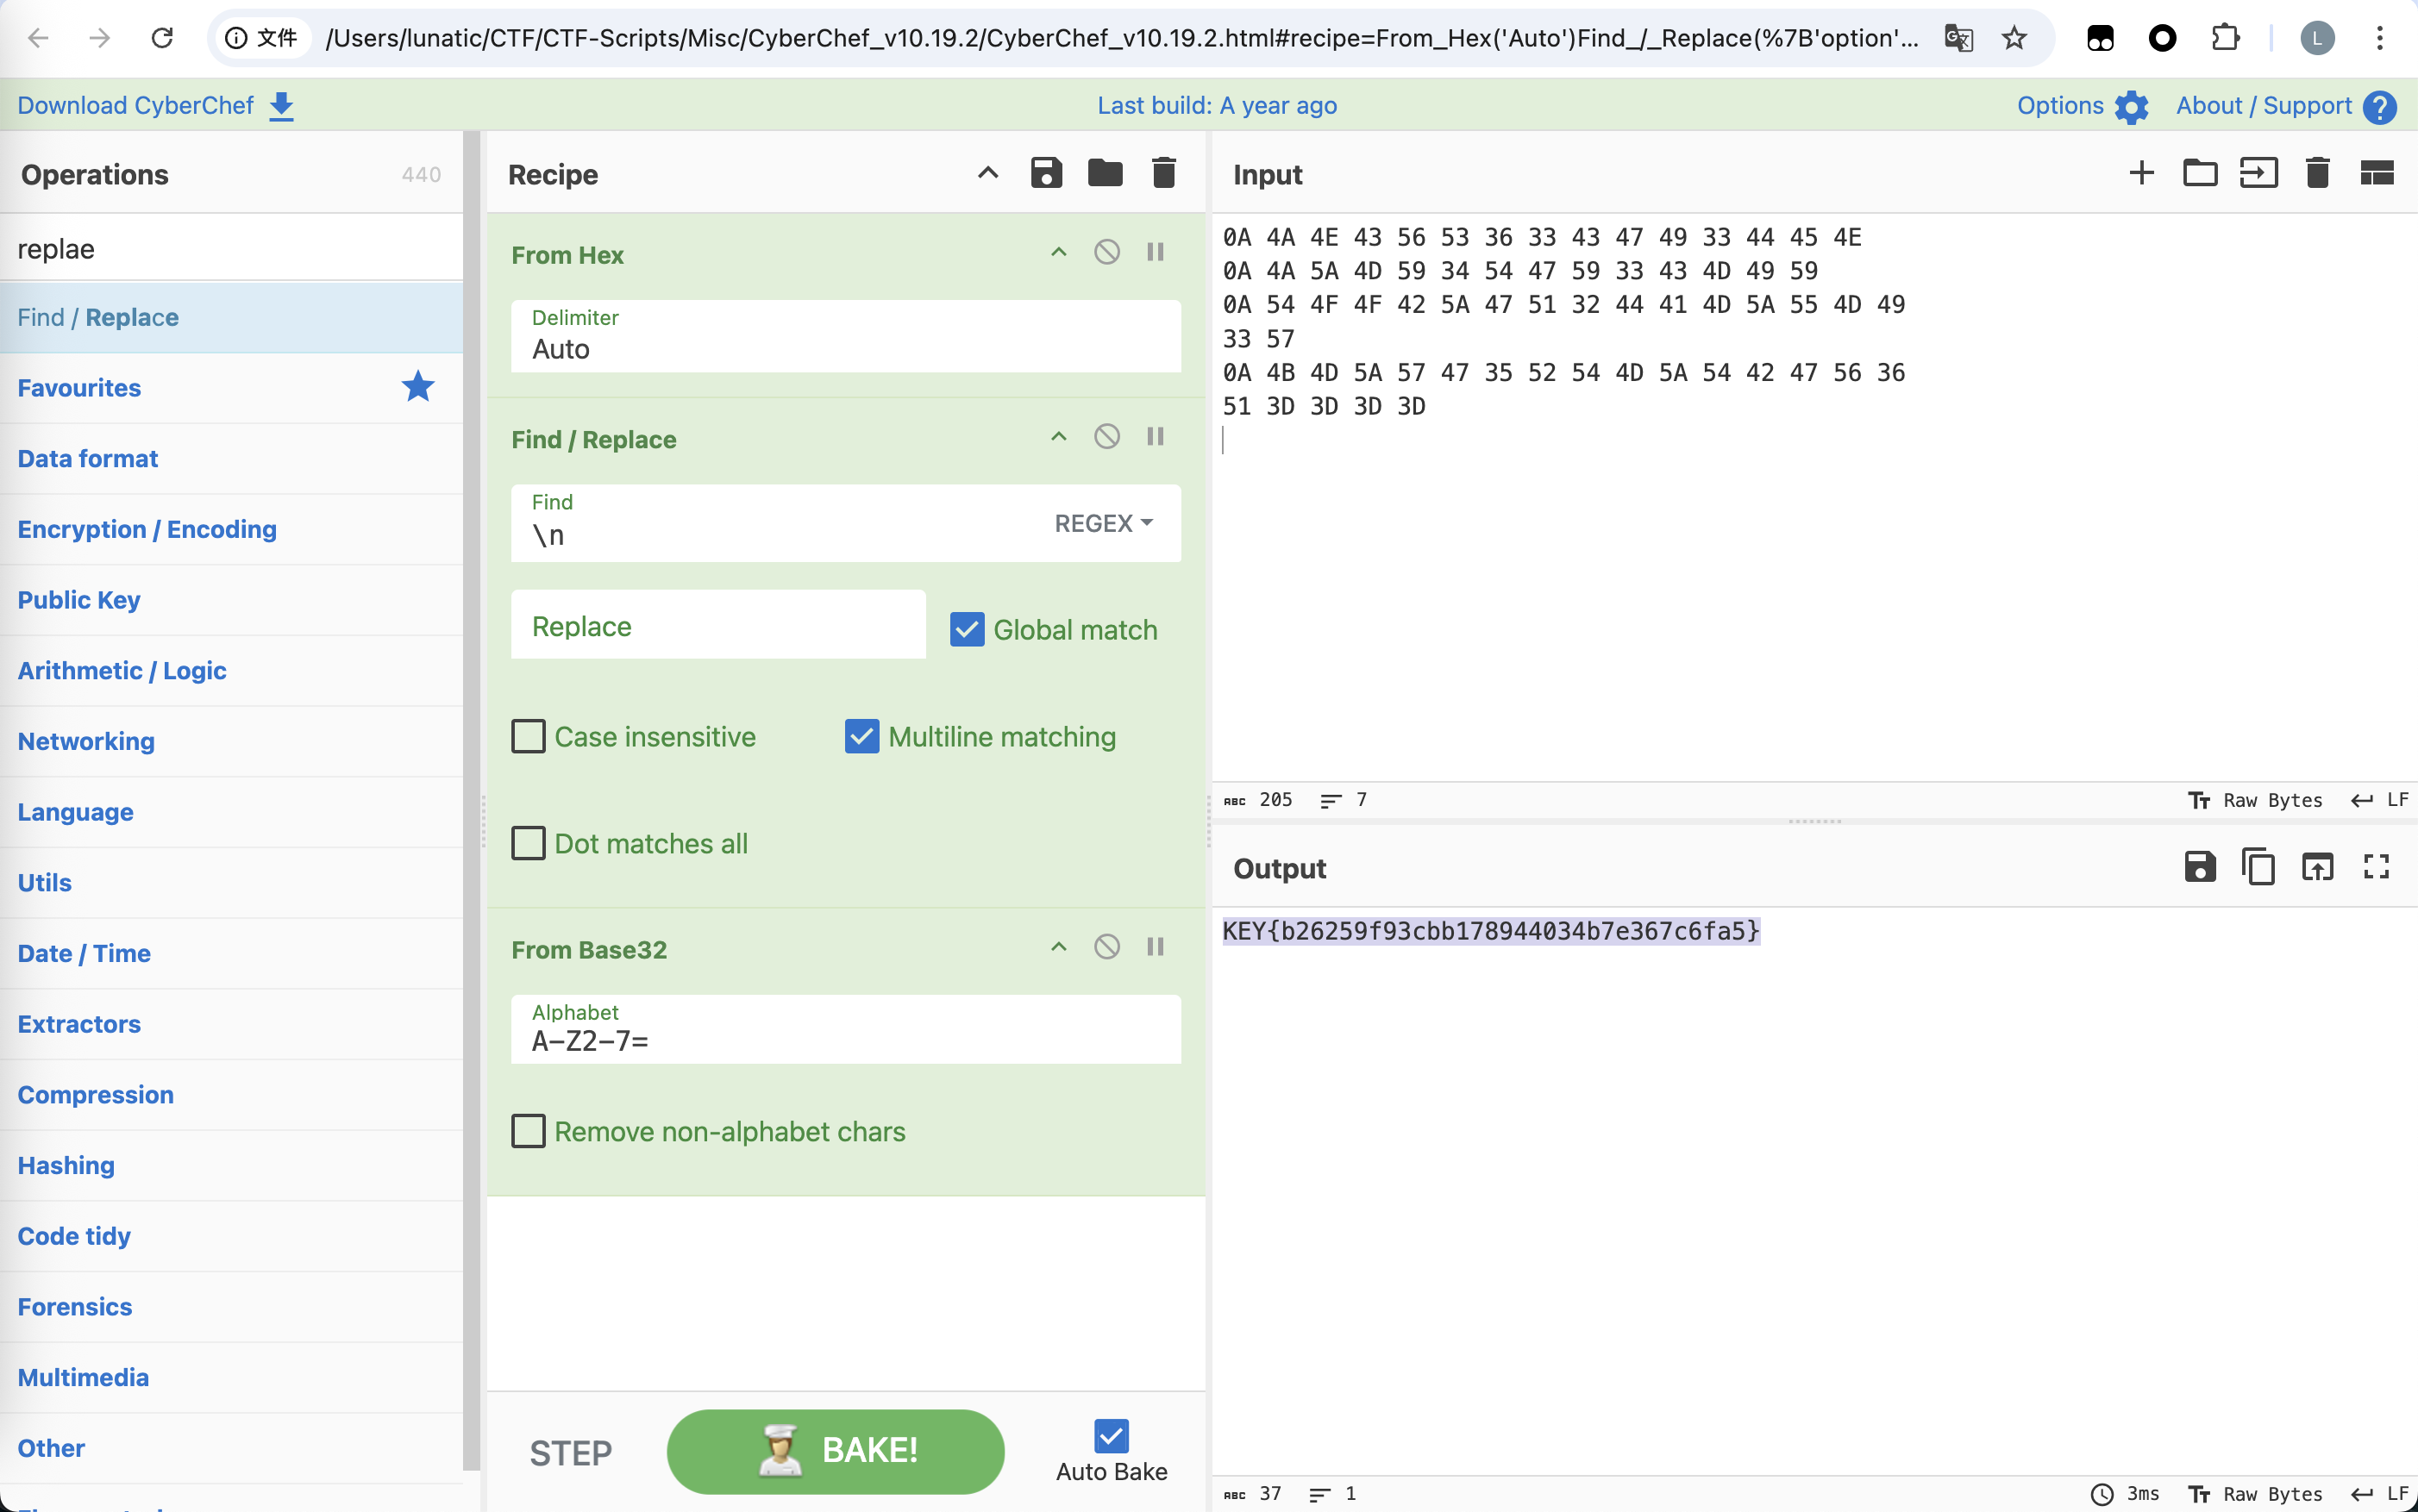Save the recipe with the floppy icon
The width and height of the screenshot is (2418, 1512).
(x=1046, y=173)
